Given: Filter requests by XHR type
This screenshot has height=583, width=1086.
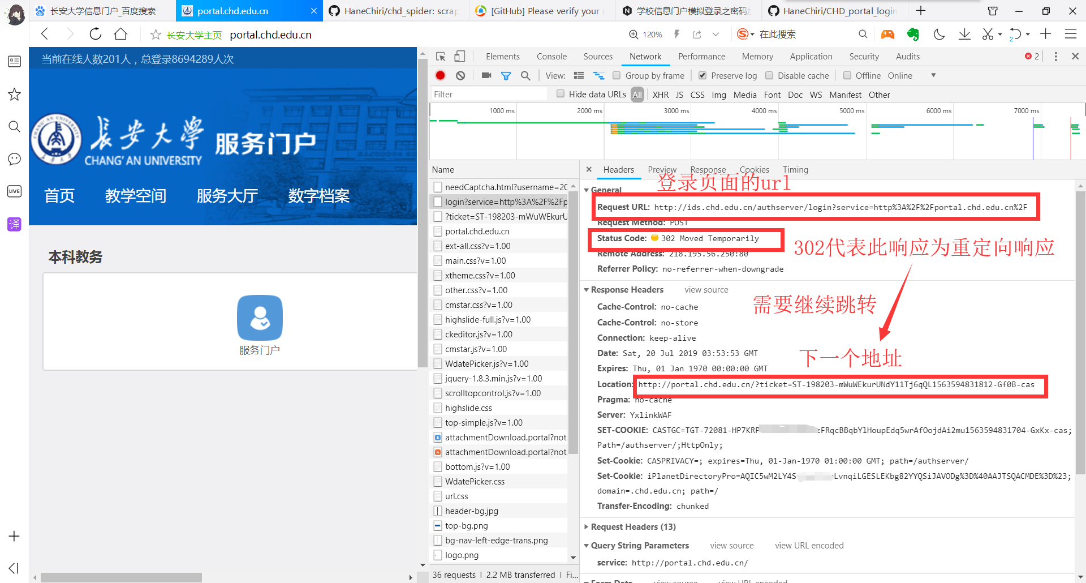Looking at the screenshot, I should (x=660, y=95).
